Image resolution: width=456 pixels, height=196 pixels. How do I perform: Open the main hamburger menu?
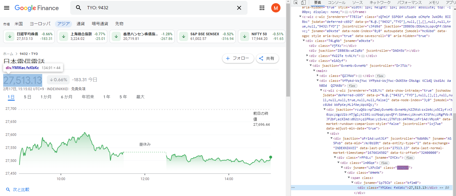tap(7, 8)
